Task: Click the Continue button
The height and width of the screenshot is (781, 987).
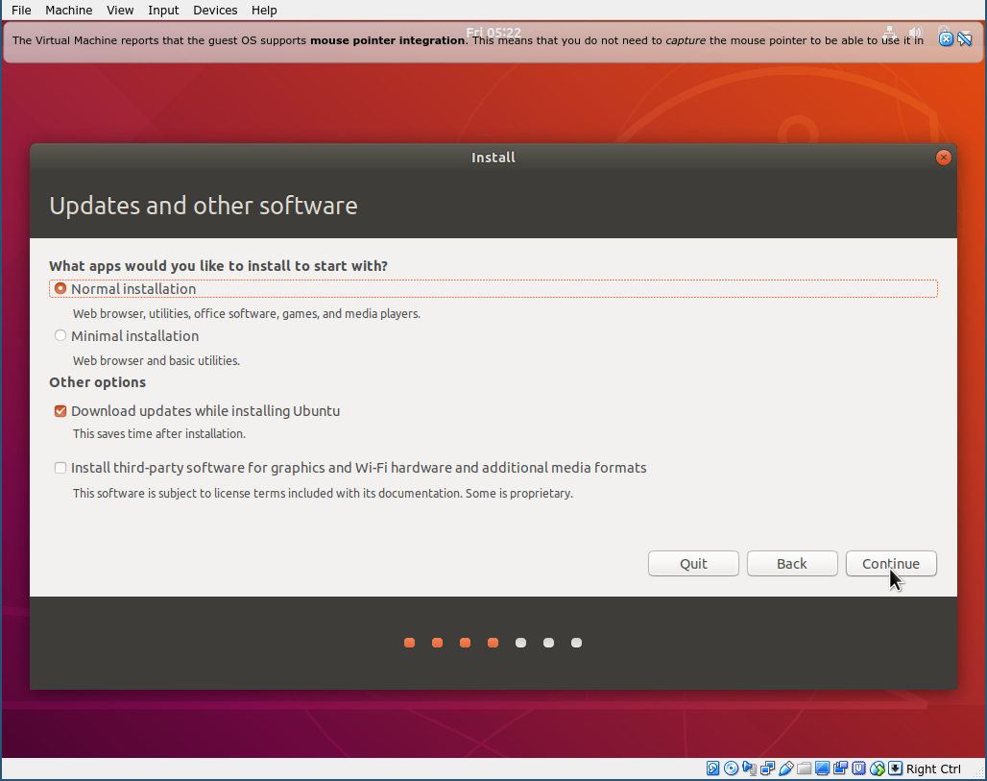Action: coord(891,564)
